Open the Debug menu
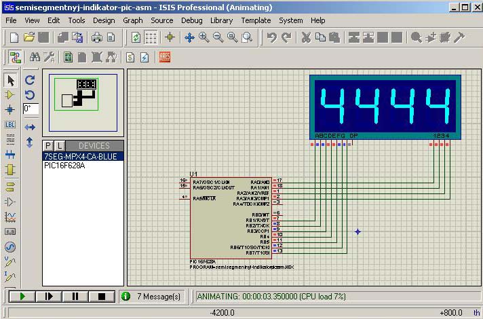This screenshot has width=483, height=319. click(191, 20)
